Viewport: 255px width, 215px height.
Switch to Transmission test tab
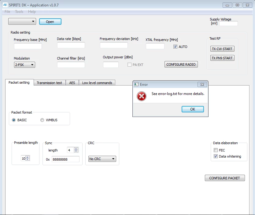click(x=50, y=83)
